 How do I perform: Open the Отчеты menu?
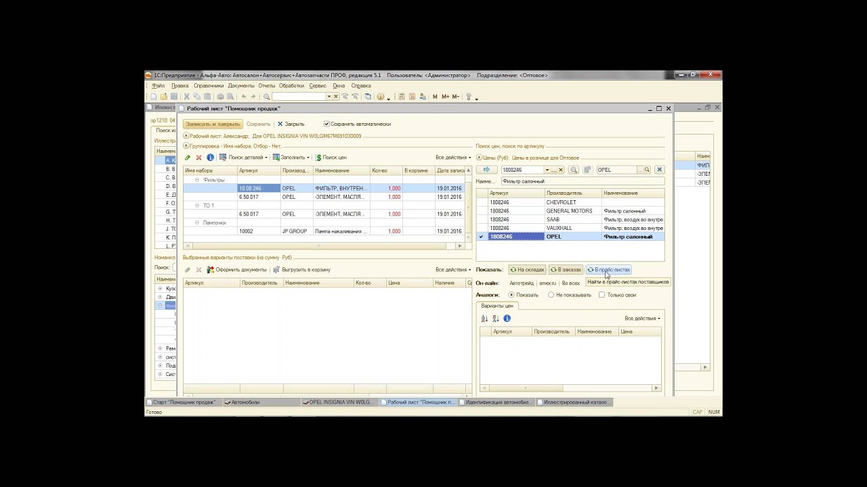click(x=267, y=86)
